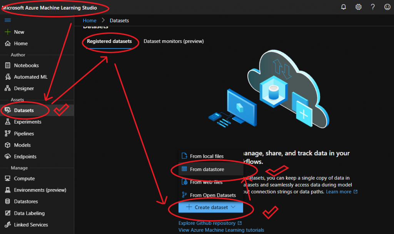The height and width of the screenshot is (234, 394).
Task: Click the From web files globe icon
Action: point(184,182)
